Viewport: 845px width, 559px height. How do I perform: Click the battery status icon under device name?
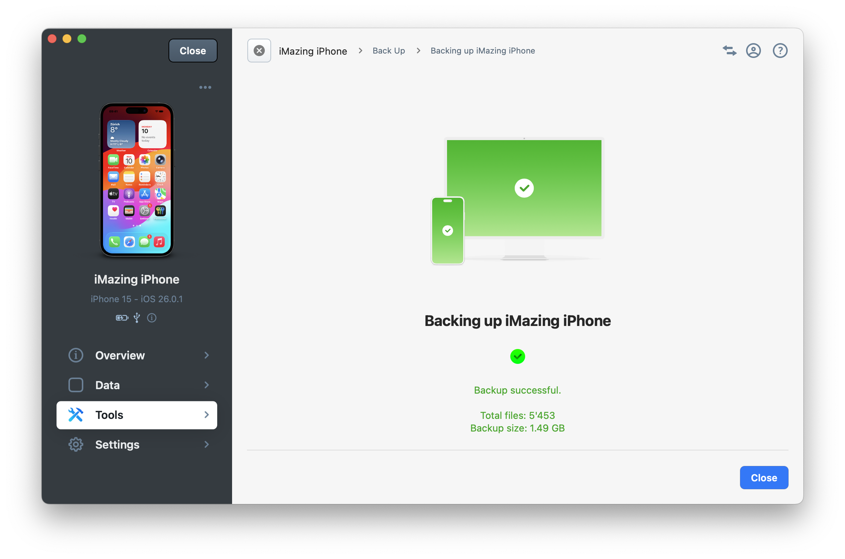(122, 318)
